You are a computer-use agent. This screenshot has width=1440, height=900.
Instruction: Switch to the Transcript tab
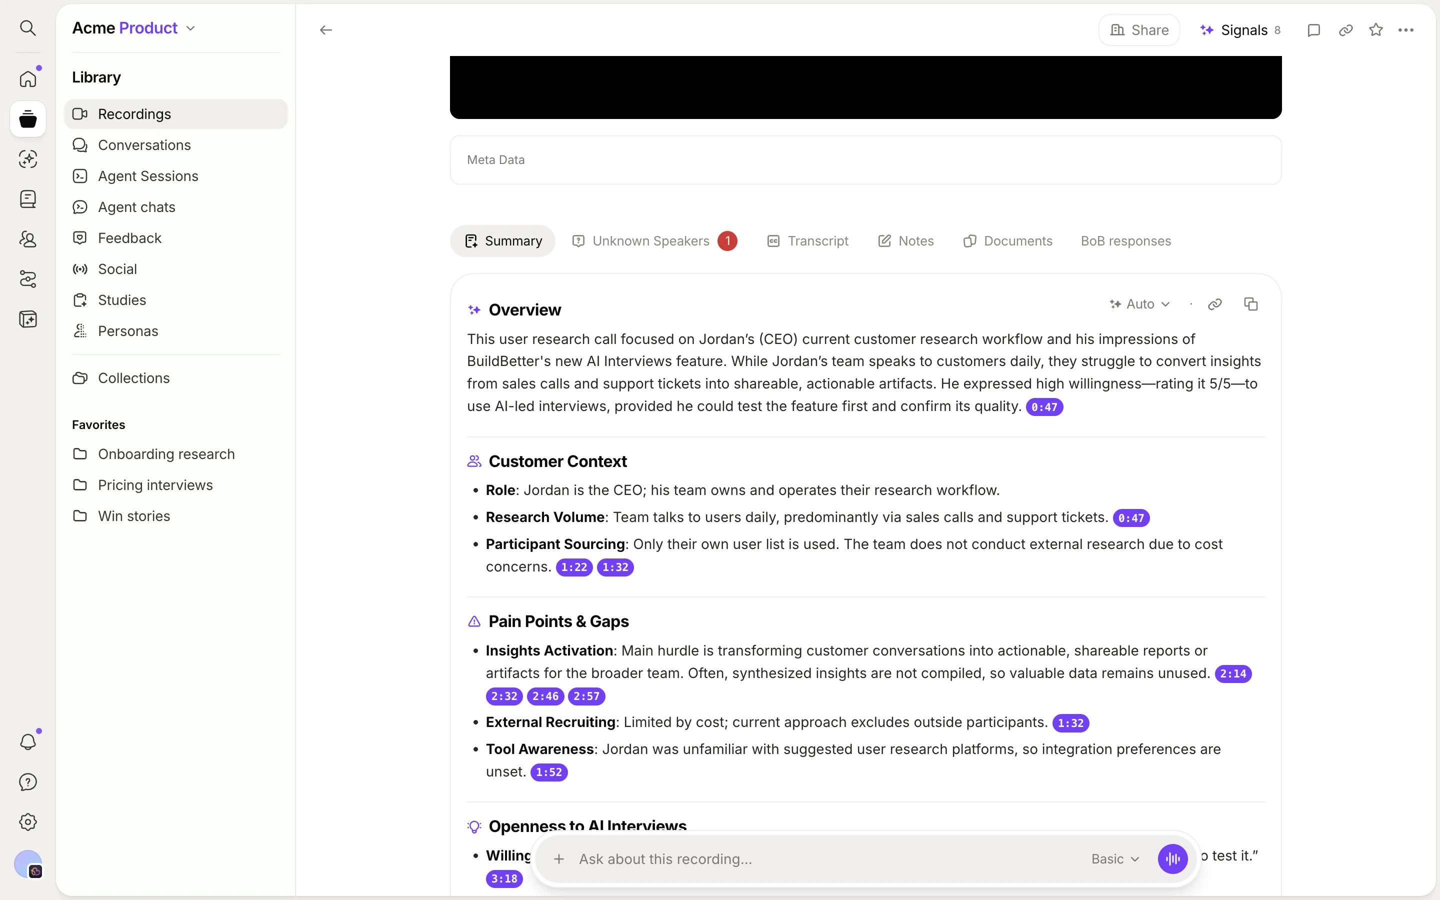807,241
